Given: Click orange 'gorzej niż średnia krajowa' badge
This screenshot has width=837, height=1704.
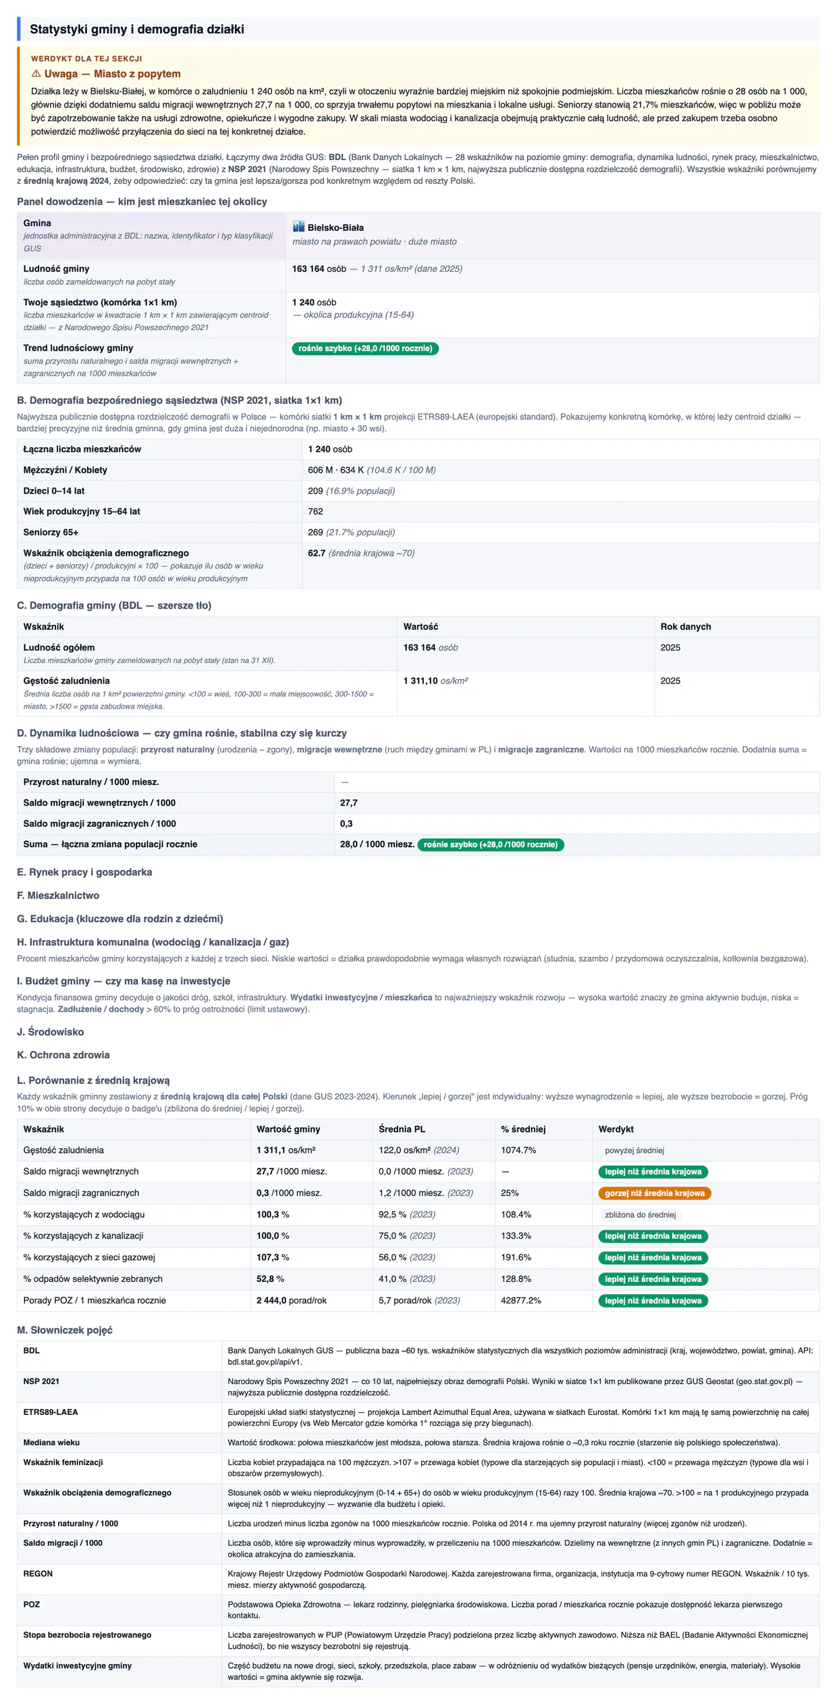Looking at the screenshot, I should (x=654, y=1193).
